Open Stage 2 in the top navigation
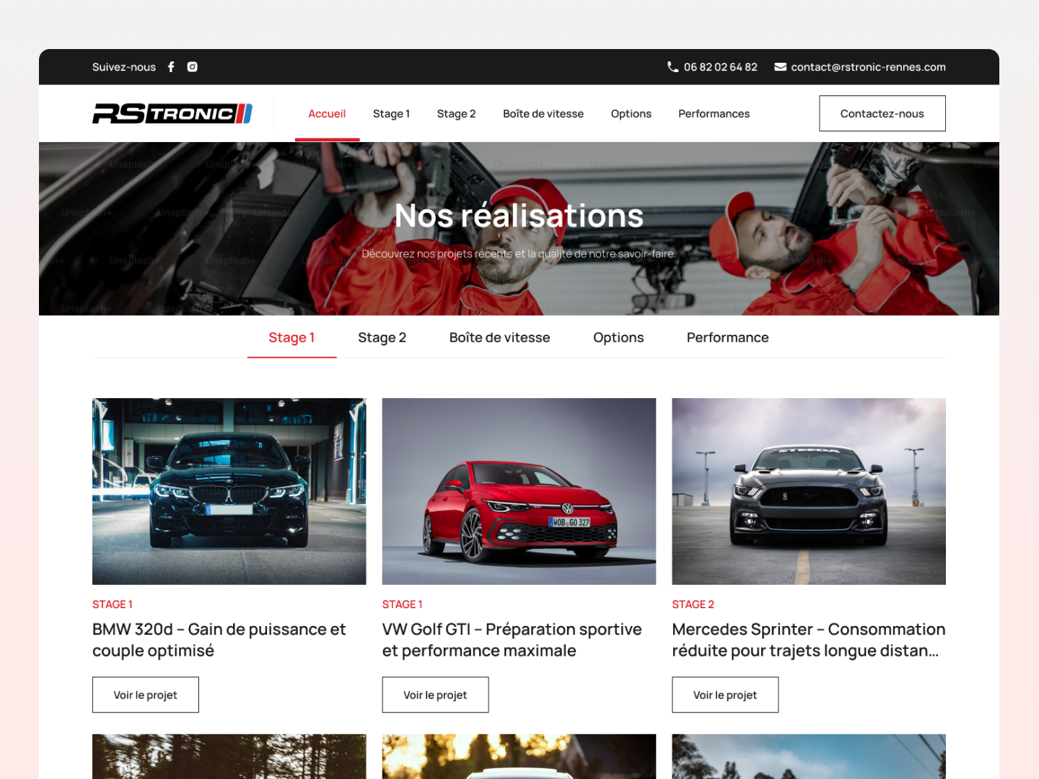 (456, 113)
